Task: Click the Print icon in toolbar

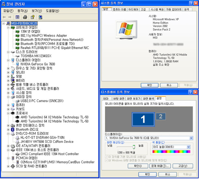Action: (x=25, y=17)
